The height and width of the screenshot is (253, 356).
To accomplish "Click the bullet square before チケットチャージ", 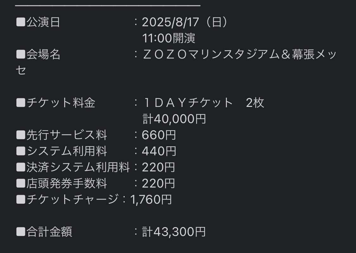I will pyautogui.click(x=21, y=200).
